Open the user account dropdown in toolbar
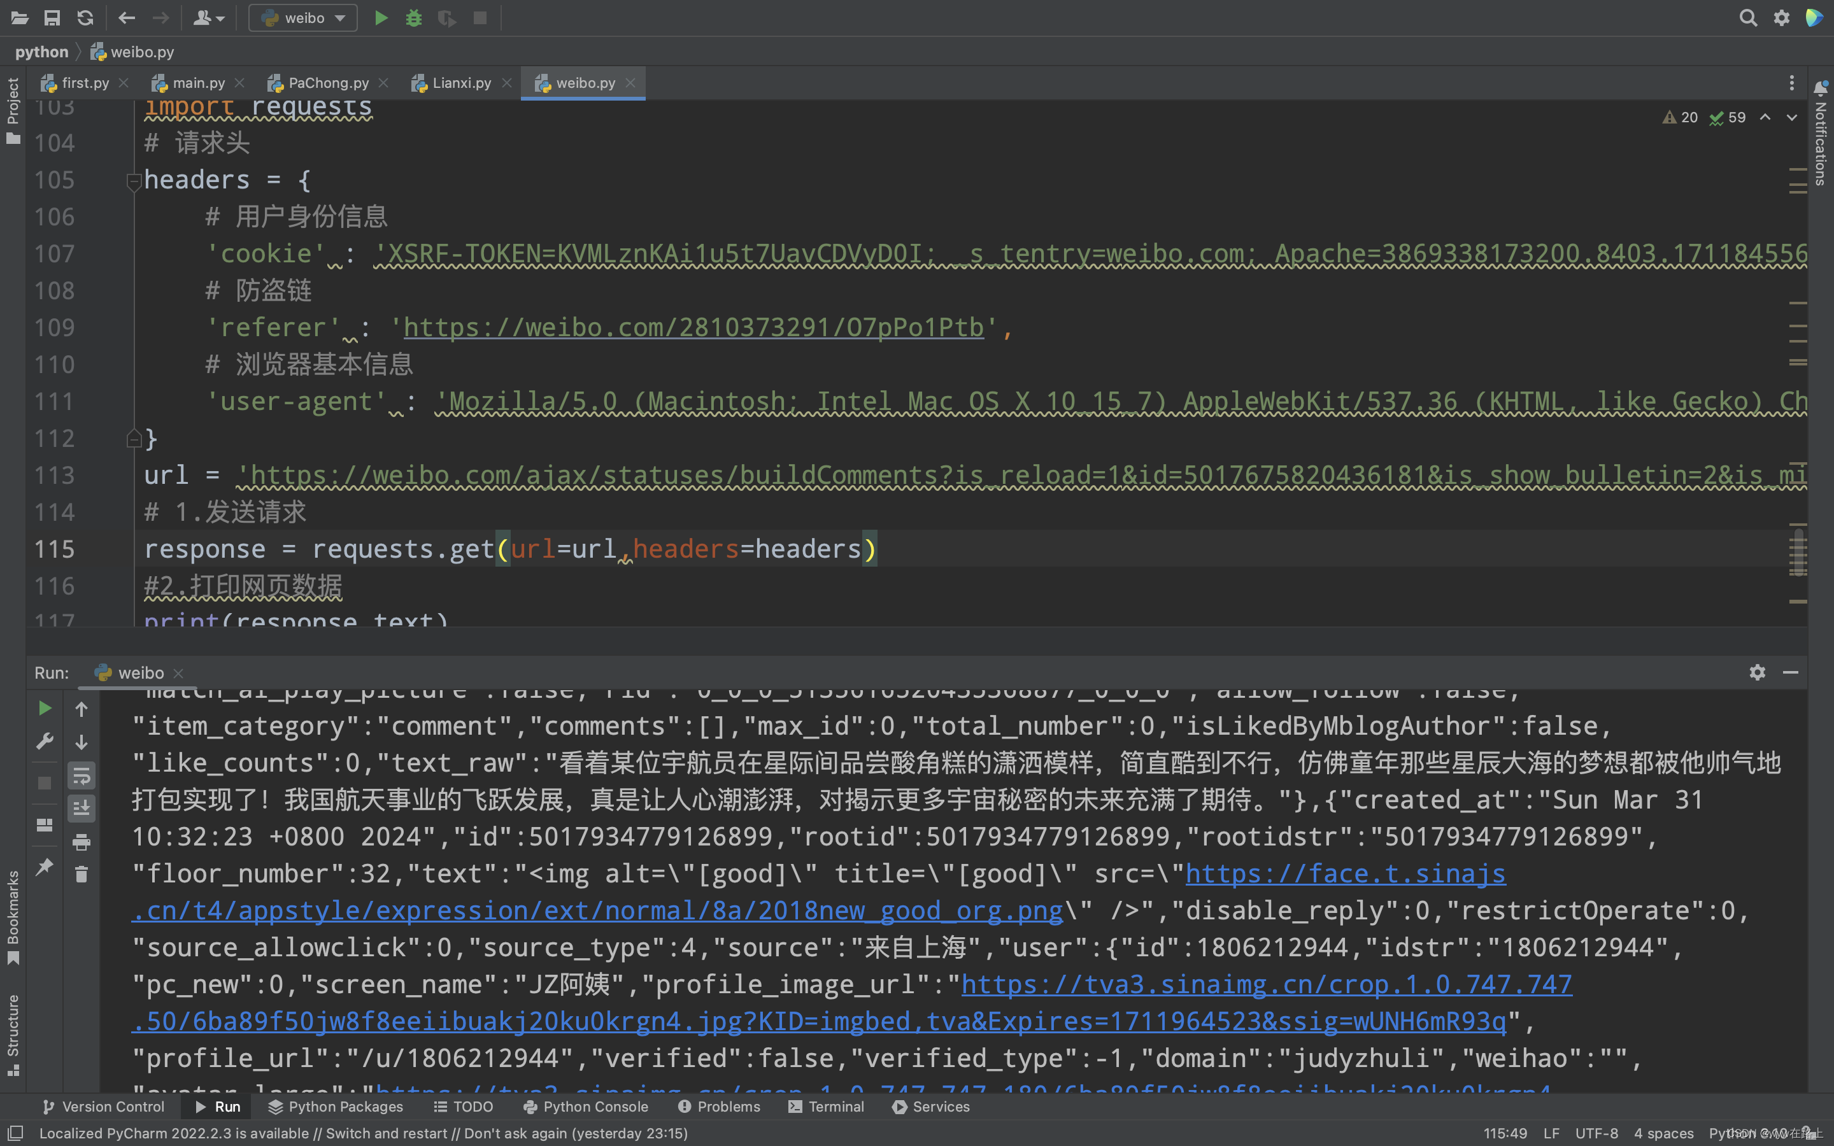 coord(208,17)
